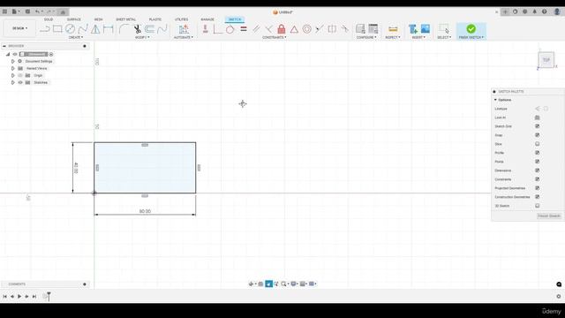This screenshot has height=318, width=565.
Task: Open the Inspect dropdown menu
Action: tap(393, 37)
